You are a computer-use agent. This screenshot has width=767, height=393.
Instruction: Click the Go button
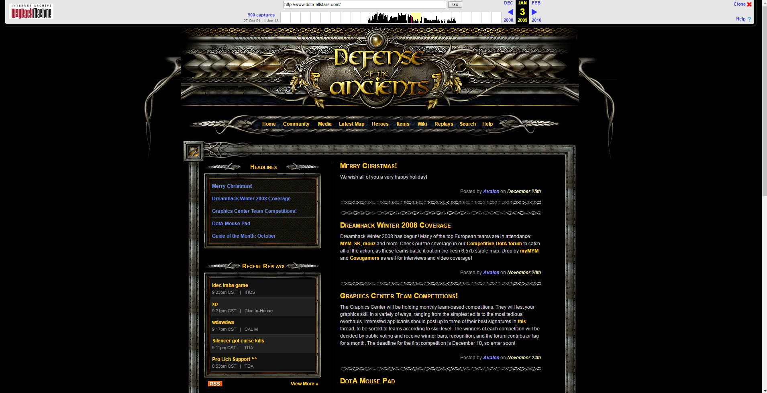click(455, 4)
